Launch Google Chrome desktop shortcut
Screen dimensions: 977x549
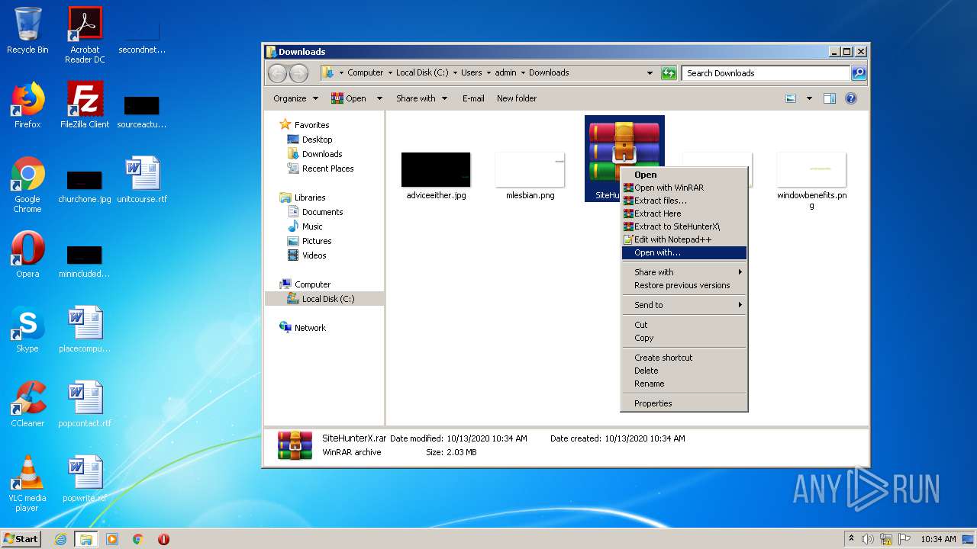tap(27, 185)
